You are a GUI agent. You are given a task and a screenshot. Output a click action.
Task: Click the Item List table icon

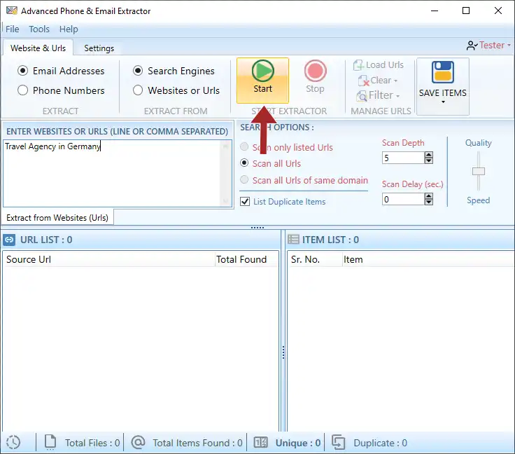[293, 240]
